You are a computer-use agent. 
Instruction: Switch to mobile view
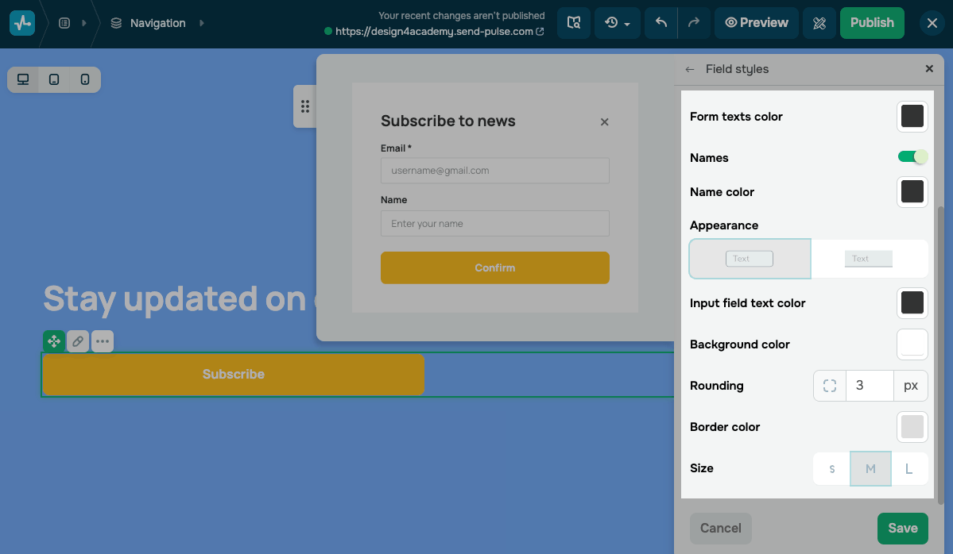click(x=85, y=79)
